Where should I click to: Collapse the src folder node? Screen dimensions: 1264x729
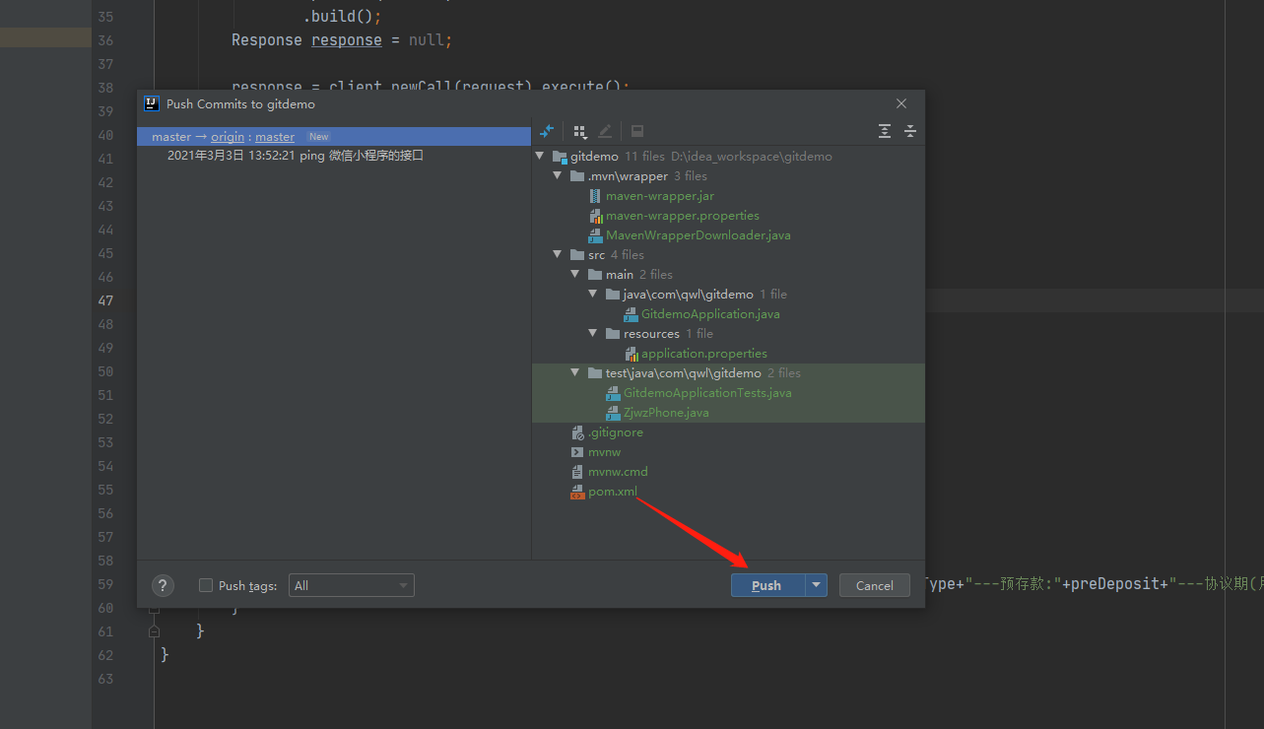click(558, 255)
